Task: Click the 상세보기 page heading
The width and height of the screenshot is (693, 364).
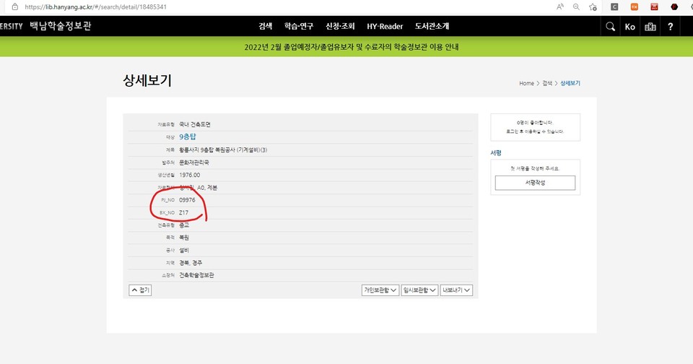Action: 147,80
